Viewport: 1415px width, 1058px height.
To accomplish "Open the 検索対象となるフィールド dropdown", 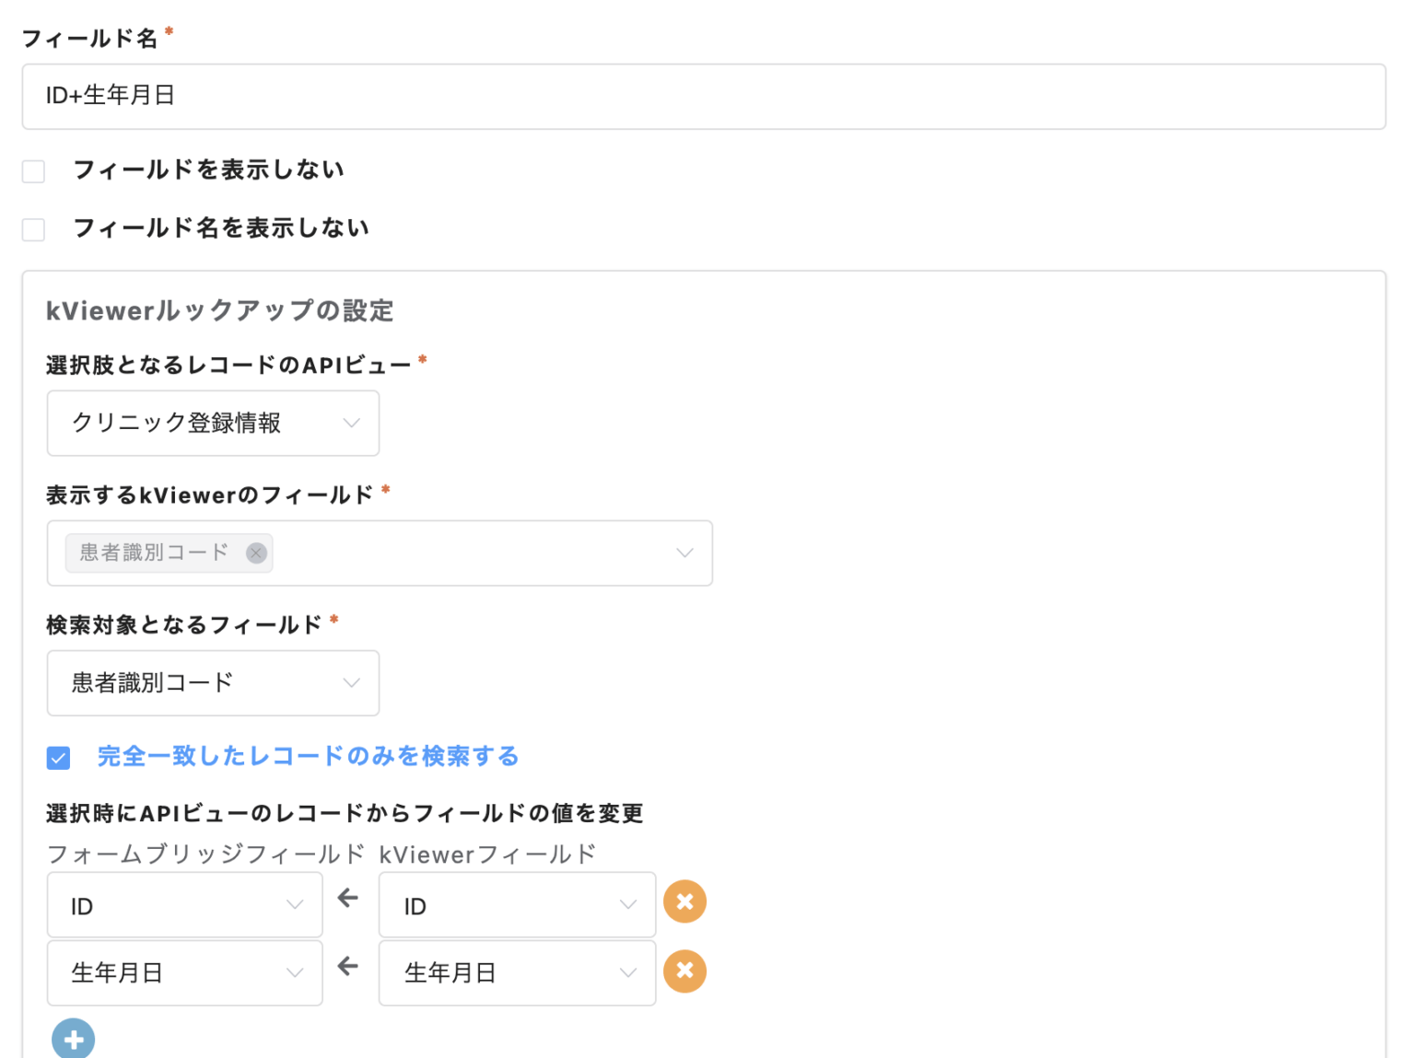I will 213,683.
